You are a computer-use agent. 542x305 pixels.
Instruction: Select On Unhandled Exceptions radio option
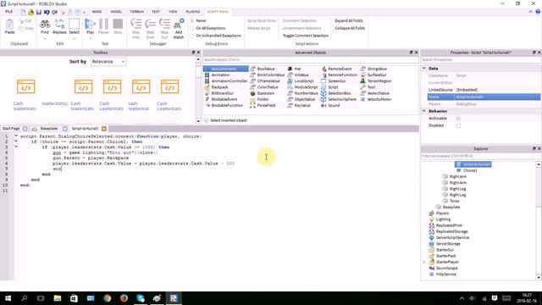[x=192, y=36]
